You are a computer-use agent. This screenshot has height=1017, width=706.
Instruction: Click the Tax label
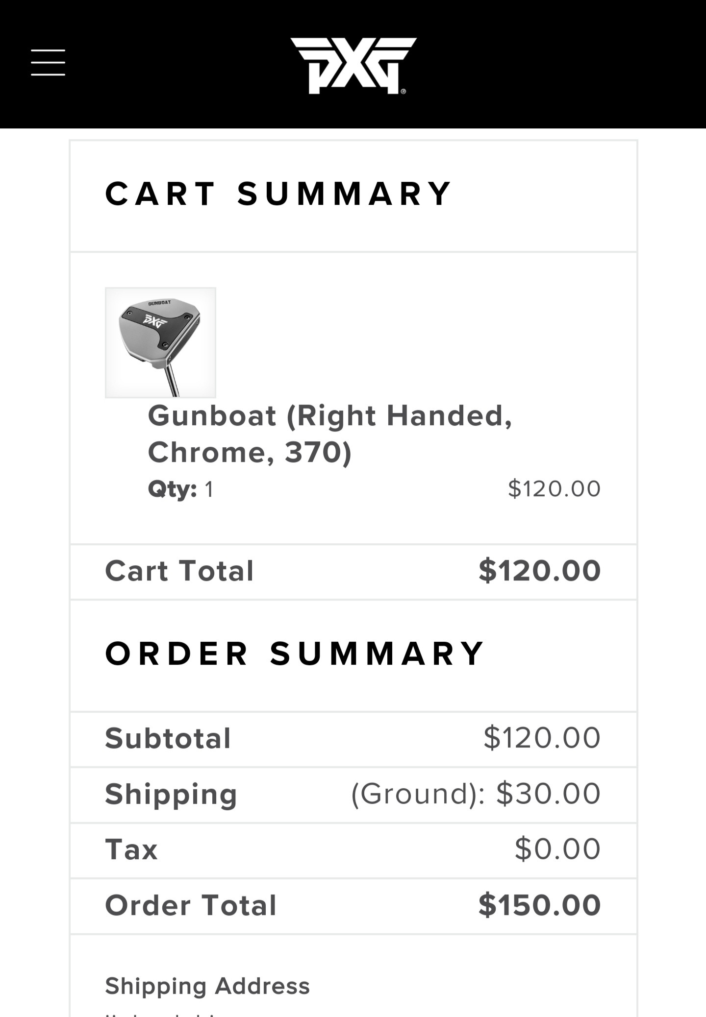coord(131,849)
